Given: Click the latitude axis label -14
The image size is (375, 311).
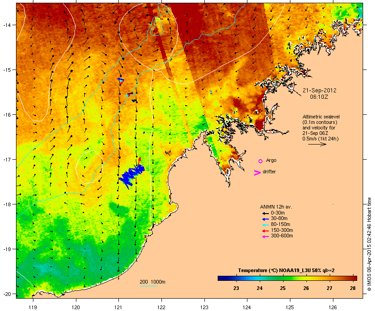Looking at the screenshot, I should click(x=6, y=25).
